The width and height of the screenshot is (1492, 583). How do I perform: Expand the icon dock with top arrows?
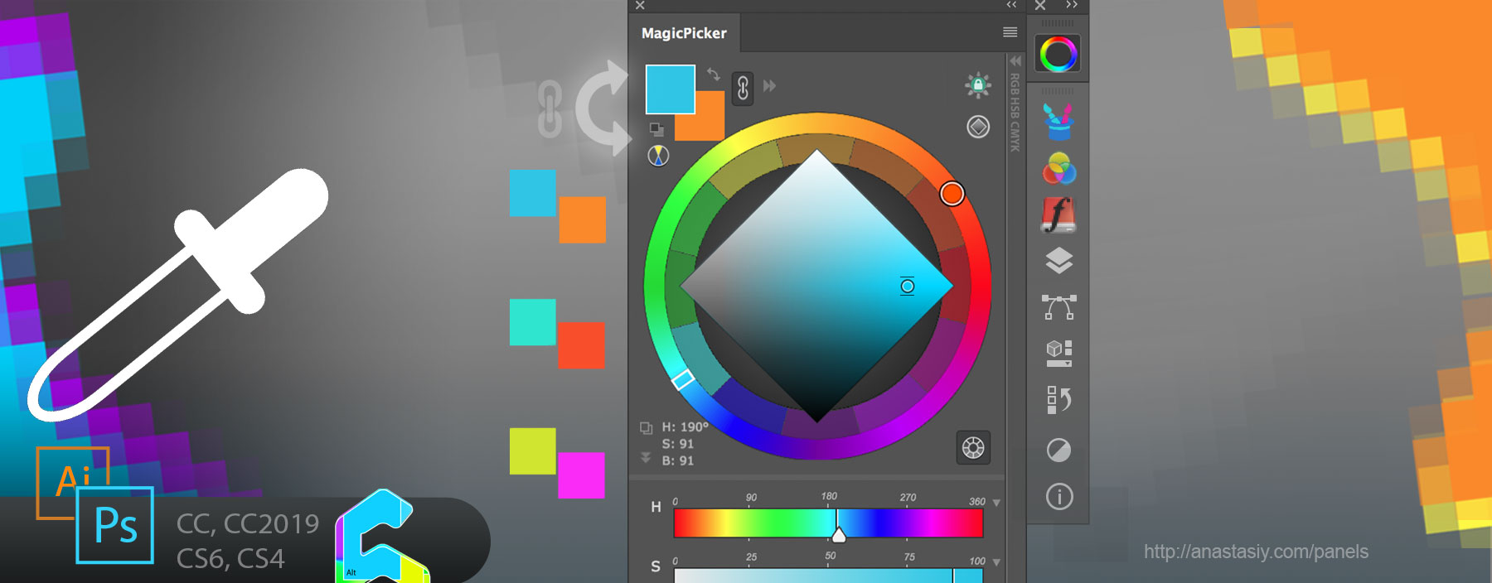pyautogui.click(x=1072, y=5)
